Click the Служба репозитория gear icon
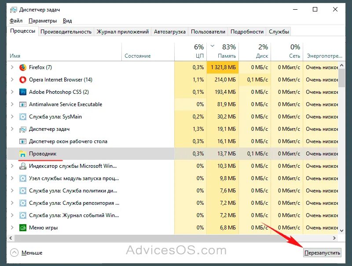Viewport: 352px width, 266px height. tap(23, 203)
